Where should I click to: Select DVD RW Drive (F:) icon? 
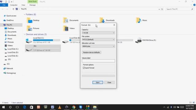[138, 40]
